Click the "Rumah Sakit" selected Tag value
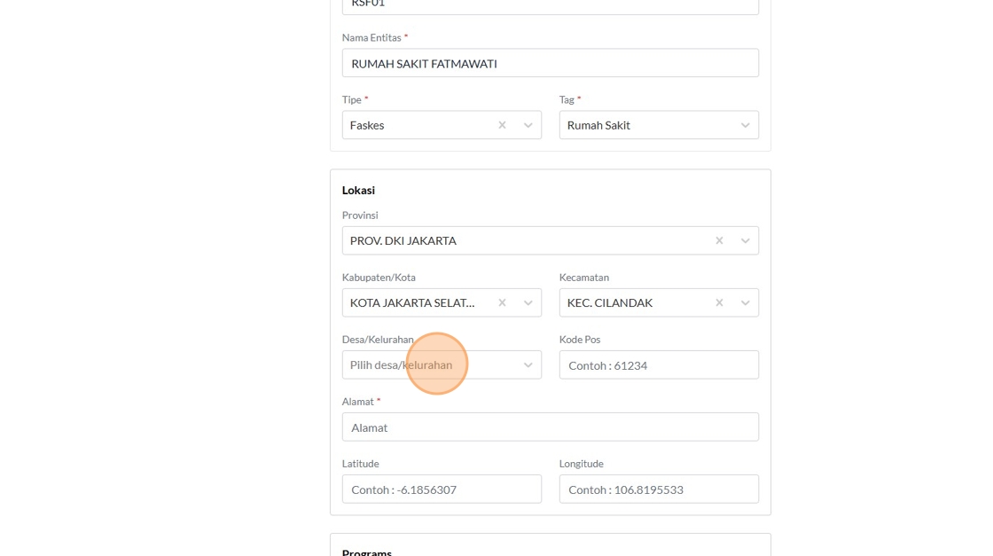The image size is (993, 556). point(598,125)
